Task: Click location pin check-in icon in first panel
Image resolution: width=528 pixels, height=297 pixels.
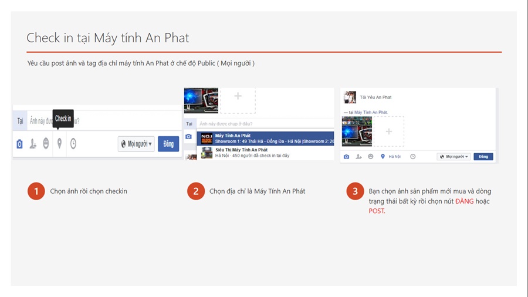Action: 59,144
